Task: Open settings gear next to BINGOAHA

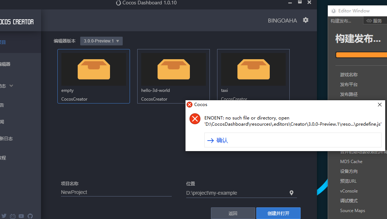Action: point(306,20)
